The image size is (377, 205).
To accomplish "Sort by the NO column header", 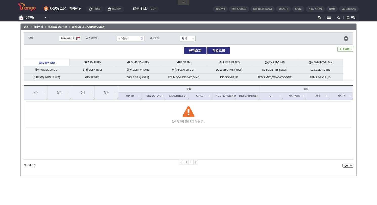I will point(36,92).
